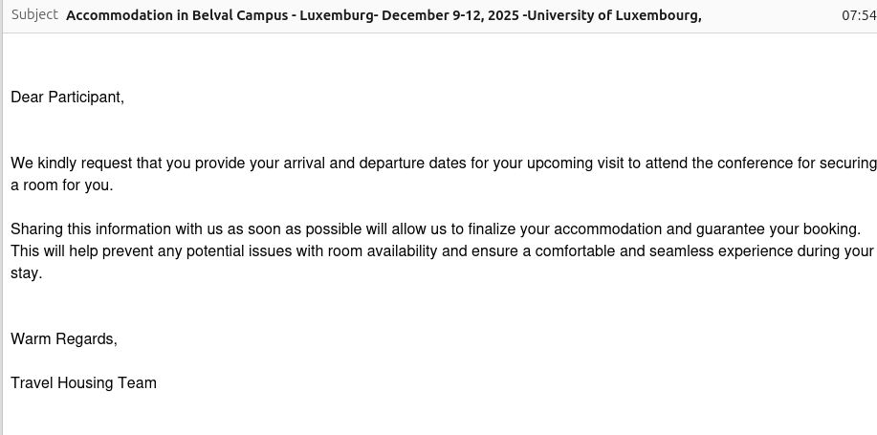877x435 pixels.
Task: Click the 07:54 message timestamp
Action: click(858, 15)
